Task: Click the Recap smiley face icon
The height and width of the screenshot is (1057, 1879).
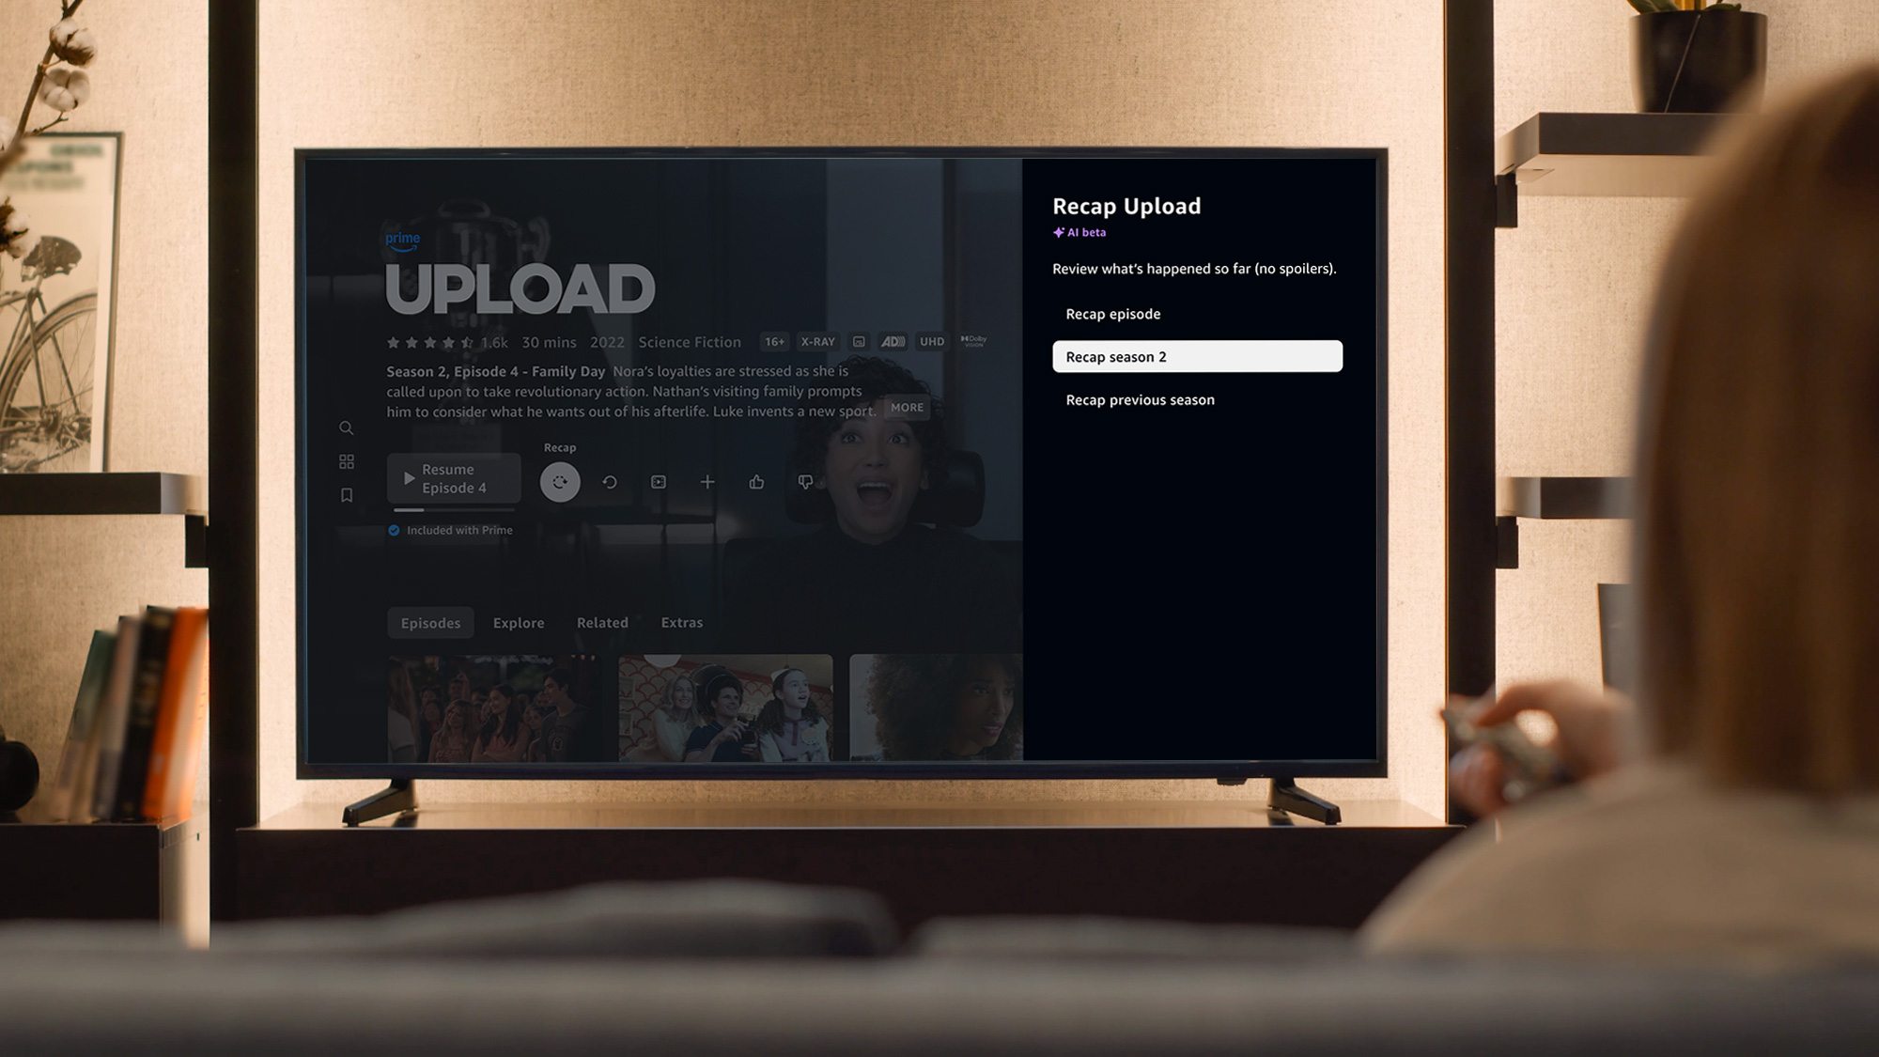Action: 560,480
